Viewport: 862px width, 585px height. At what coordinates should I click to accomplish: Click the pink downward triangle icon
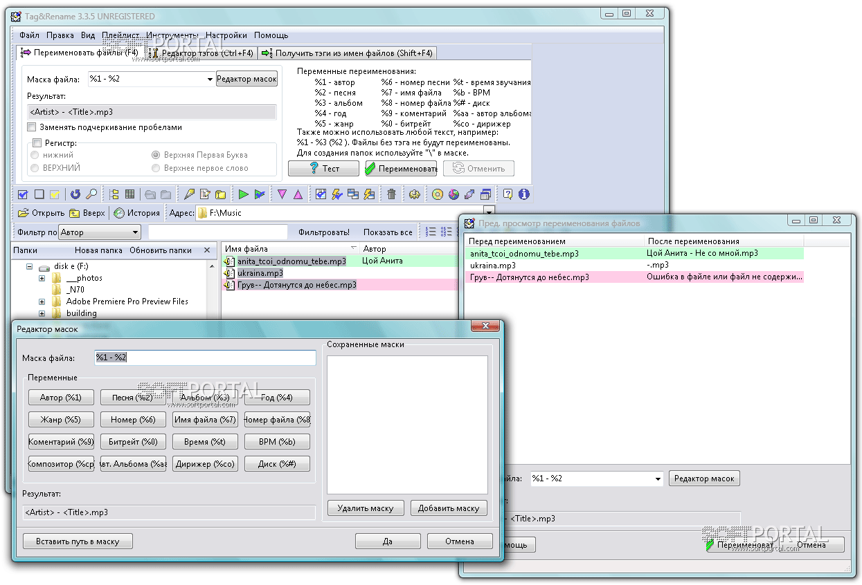pos(282,194)
